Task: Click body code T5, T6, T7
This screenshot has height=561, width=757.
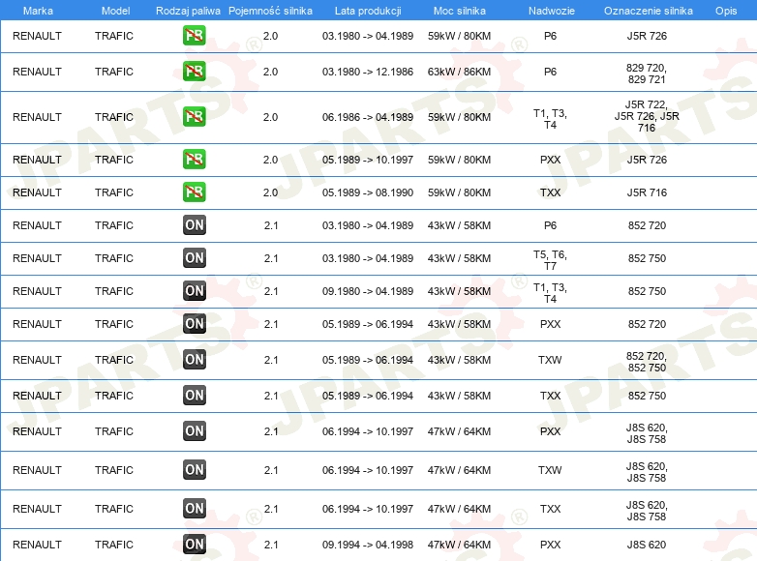Action: (550, 260)
